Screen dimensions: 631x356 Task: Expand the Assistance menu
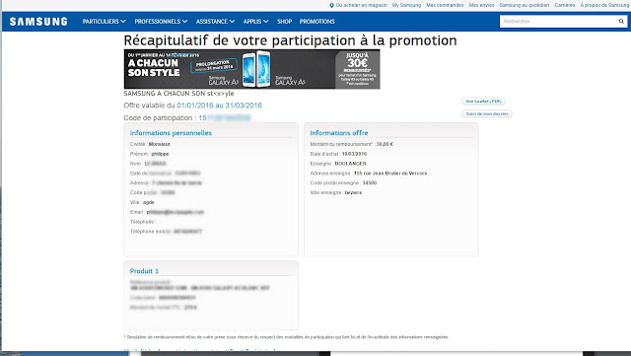tap(215, 22)
